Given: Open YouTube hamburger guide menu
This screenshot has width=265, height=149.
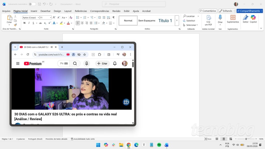Looking at the screenshot, I should click(x=18, y=63).
